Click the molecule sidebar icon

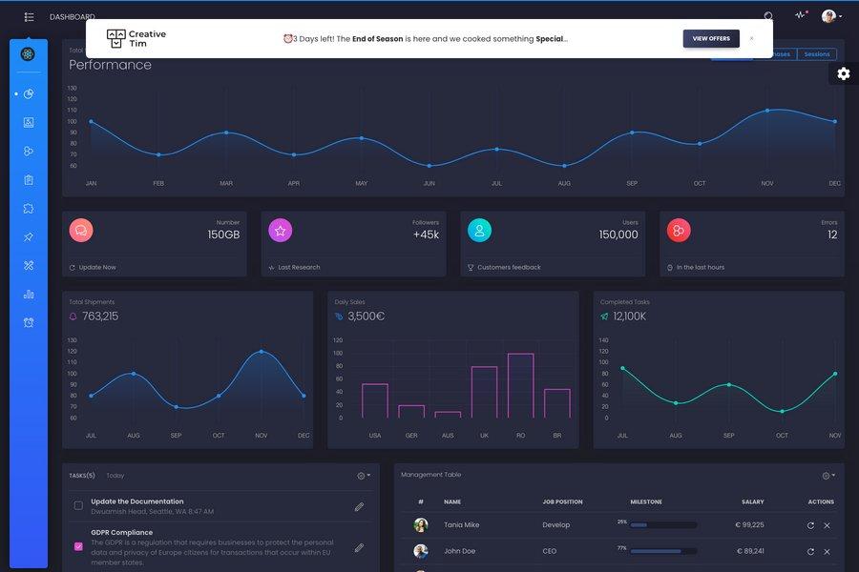(x=28, y=151)
